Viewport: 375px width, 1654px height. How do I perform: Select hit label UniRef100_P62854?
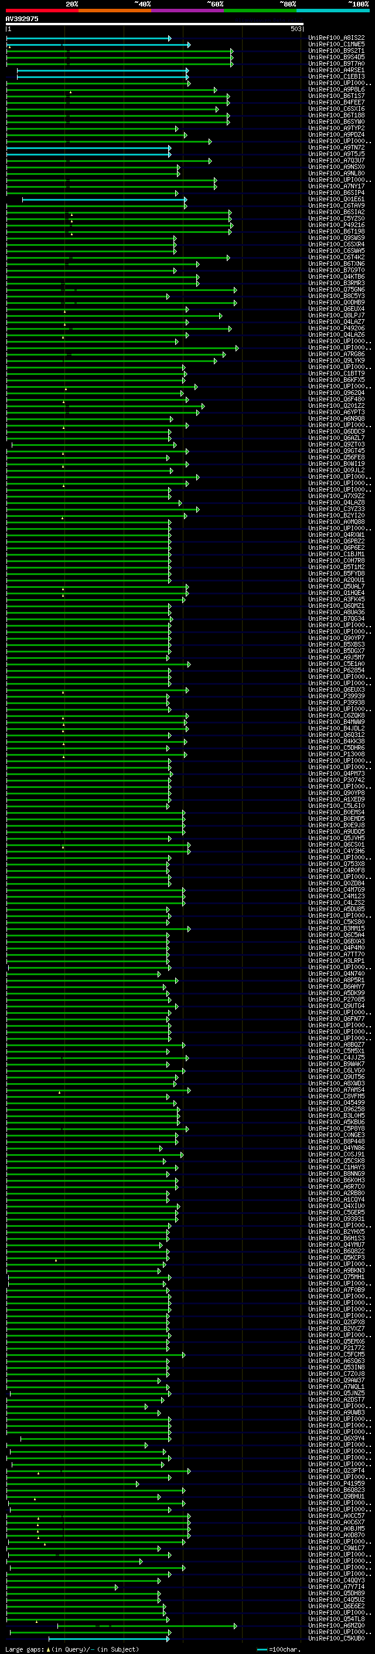tap(336, 670)
